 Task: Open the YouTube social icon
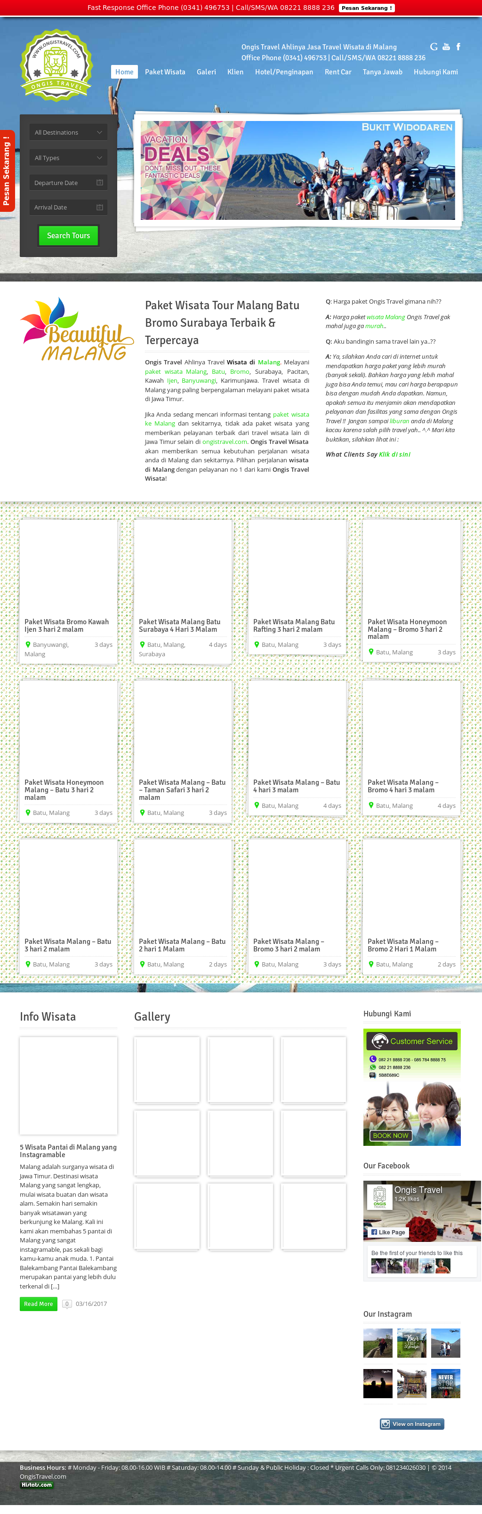pyautogui.click(x=446, y=47)
